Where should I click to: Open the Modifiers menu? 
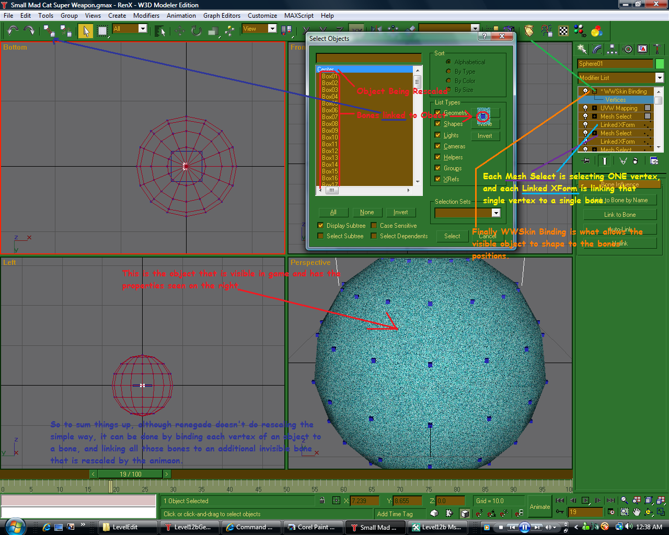[146, 16]
